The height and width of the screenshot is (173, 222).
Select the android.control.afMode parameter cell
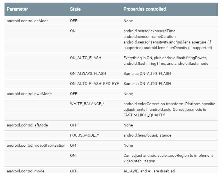pos(27,125)
